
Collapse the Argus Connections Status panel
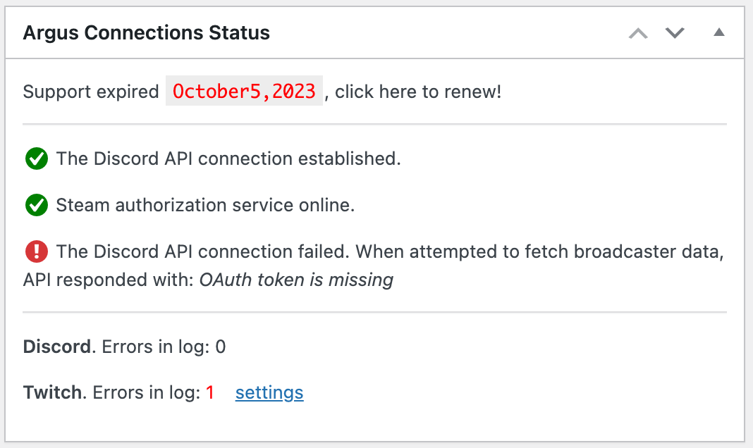(x=718, y=32)
